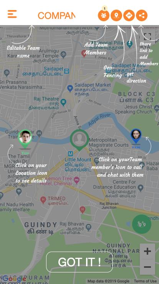Open the hamburger menu icon
Screen dimensions: 159x284
pyautogui.click(x=12, y=14)
